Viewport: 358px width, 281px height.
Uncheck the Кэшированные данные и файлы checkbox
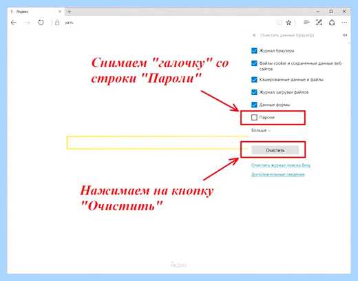pos(254,80)
